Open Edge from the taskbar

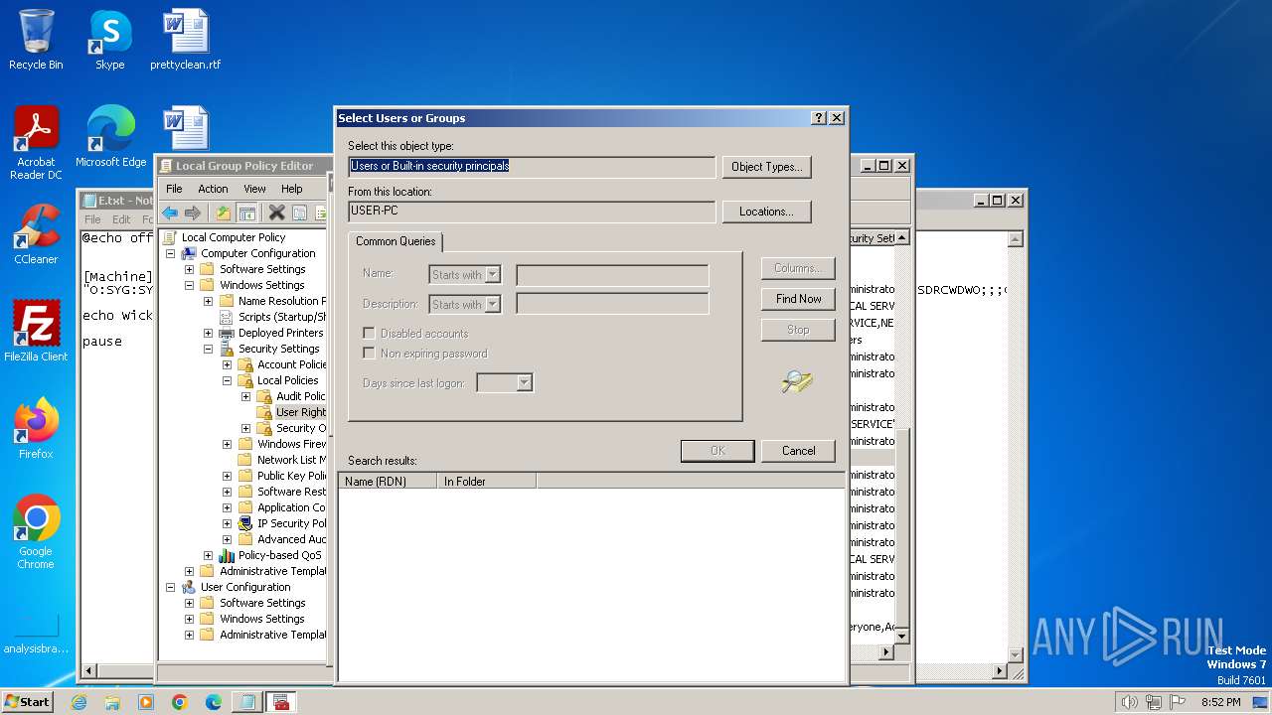coord(213,702)
